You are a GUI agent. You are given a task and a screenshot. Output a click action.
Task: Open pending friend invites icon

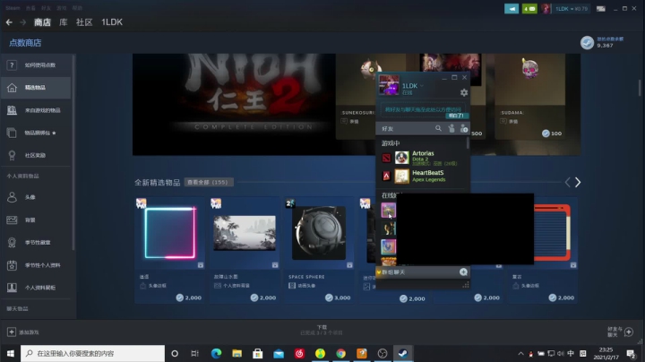451,128
